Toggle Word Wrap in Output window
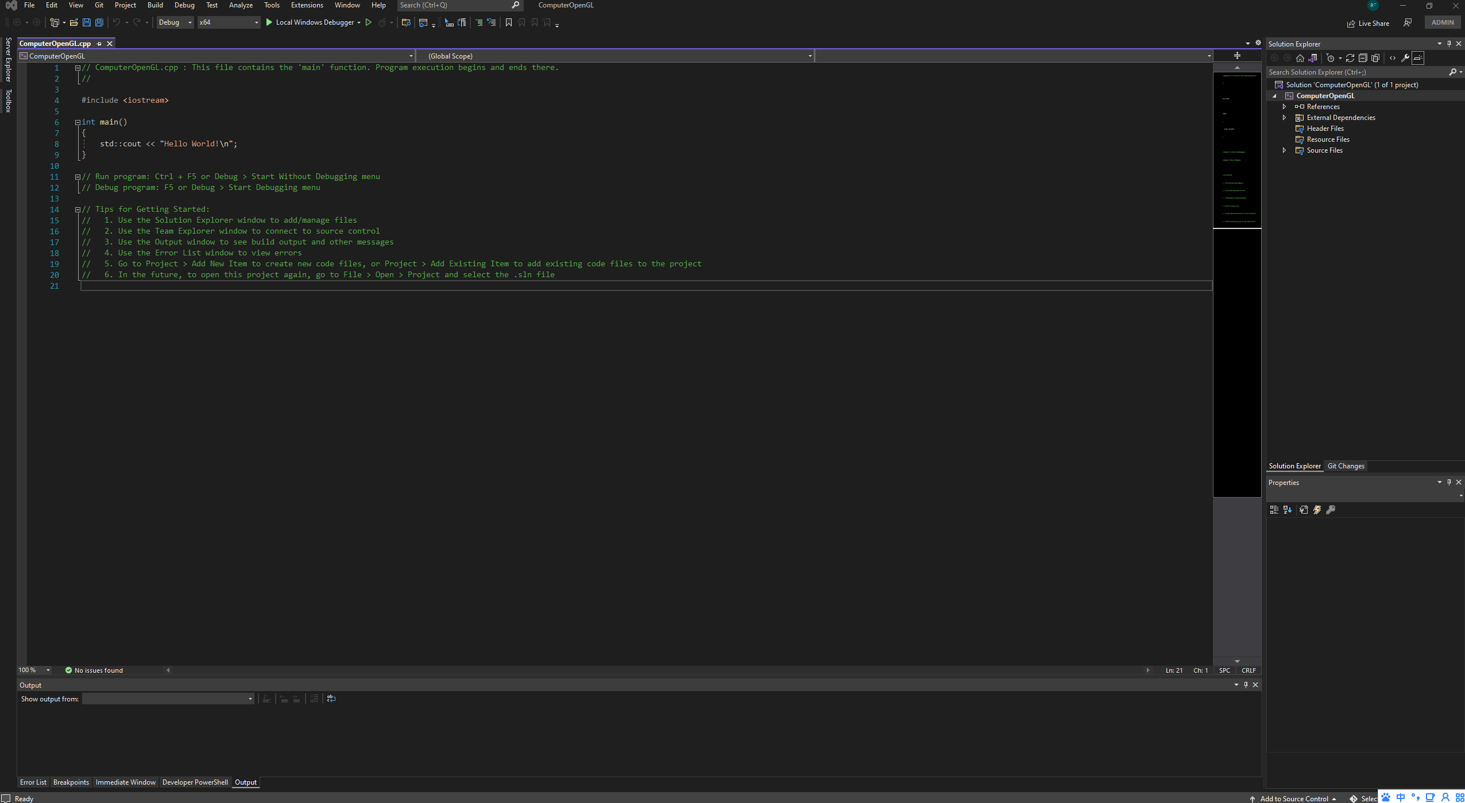 331,699
